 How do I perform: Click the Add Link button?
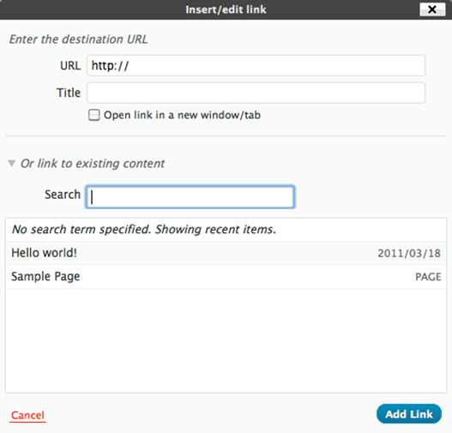tap(409, 414)
